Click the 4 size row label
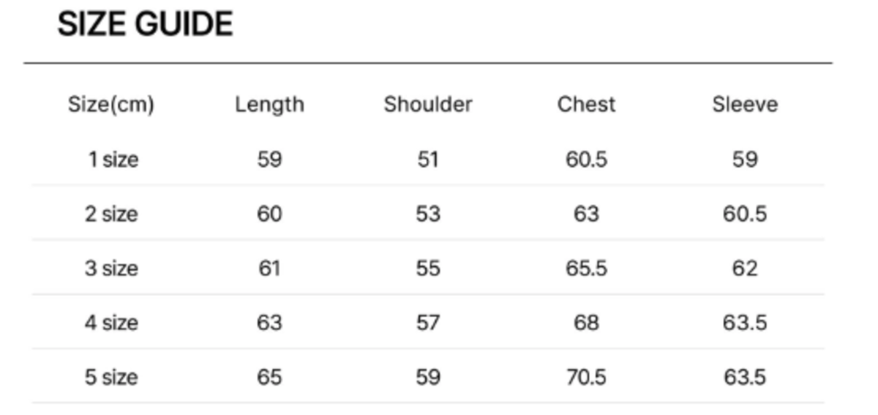 (x=111, y=322)
